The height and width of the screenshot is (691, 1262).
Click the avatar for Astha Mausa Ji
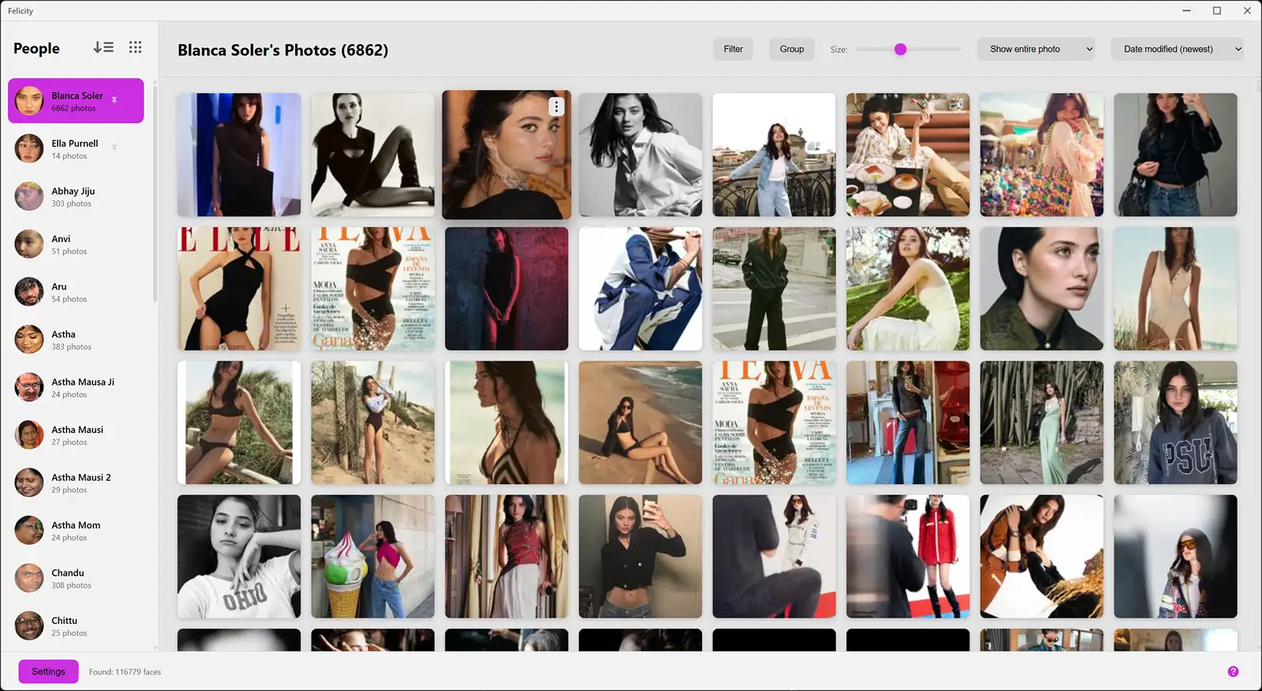pos(29,387)
